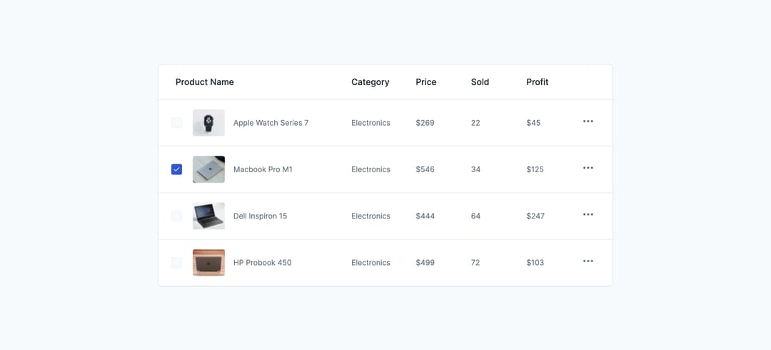The width and height of the screenshot is (771, 350).
Task: Open more options for Apple Watch Series 7
Action: [588, 121]
